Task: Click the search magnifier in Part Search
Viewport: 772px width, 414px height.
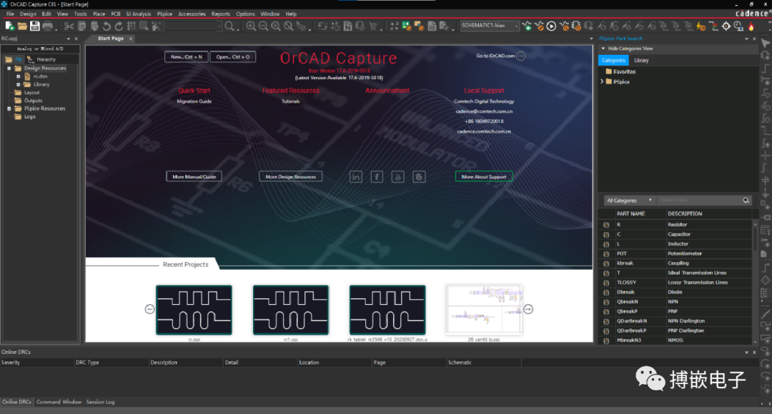Action: tap(746, 200)
